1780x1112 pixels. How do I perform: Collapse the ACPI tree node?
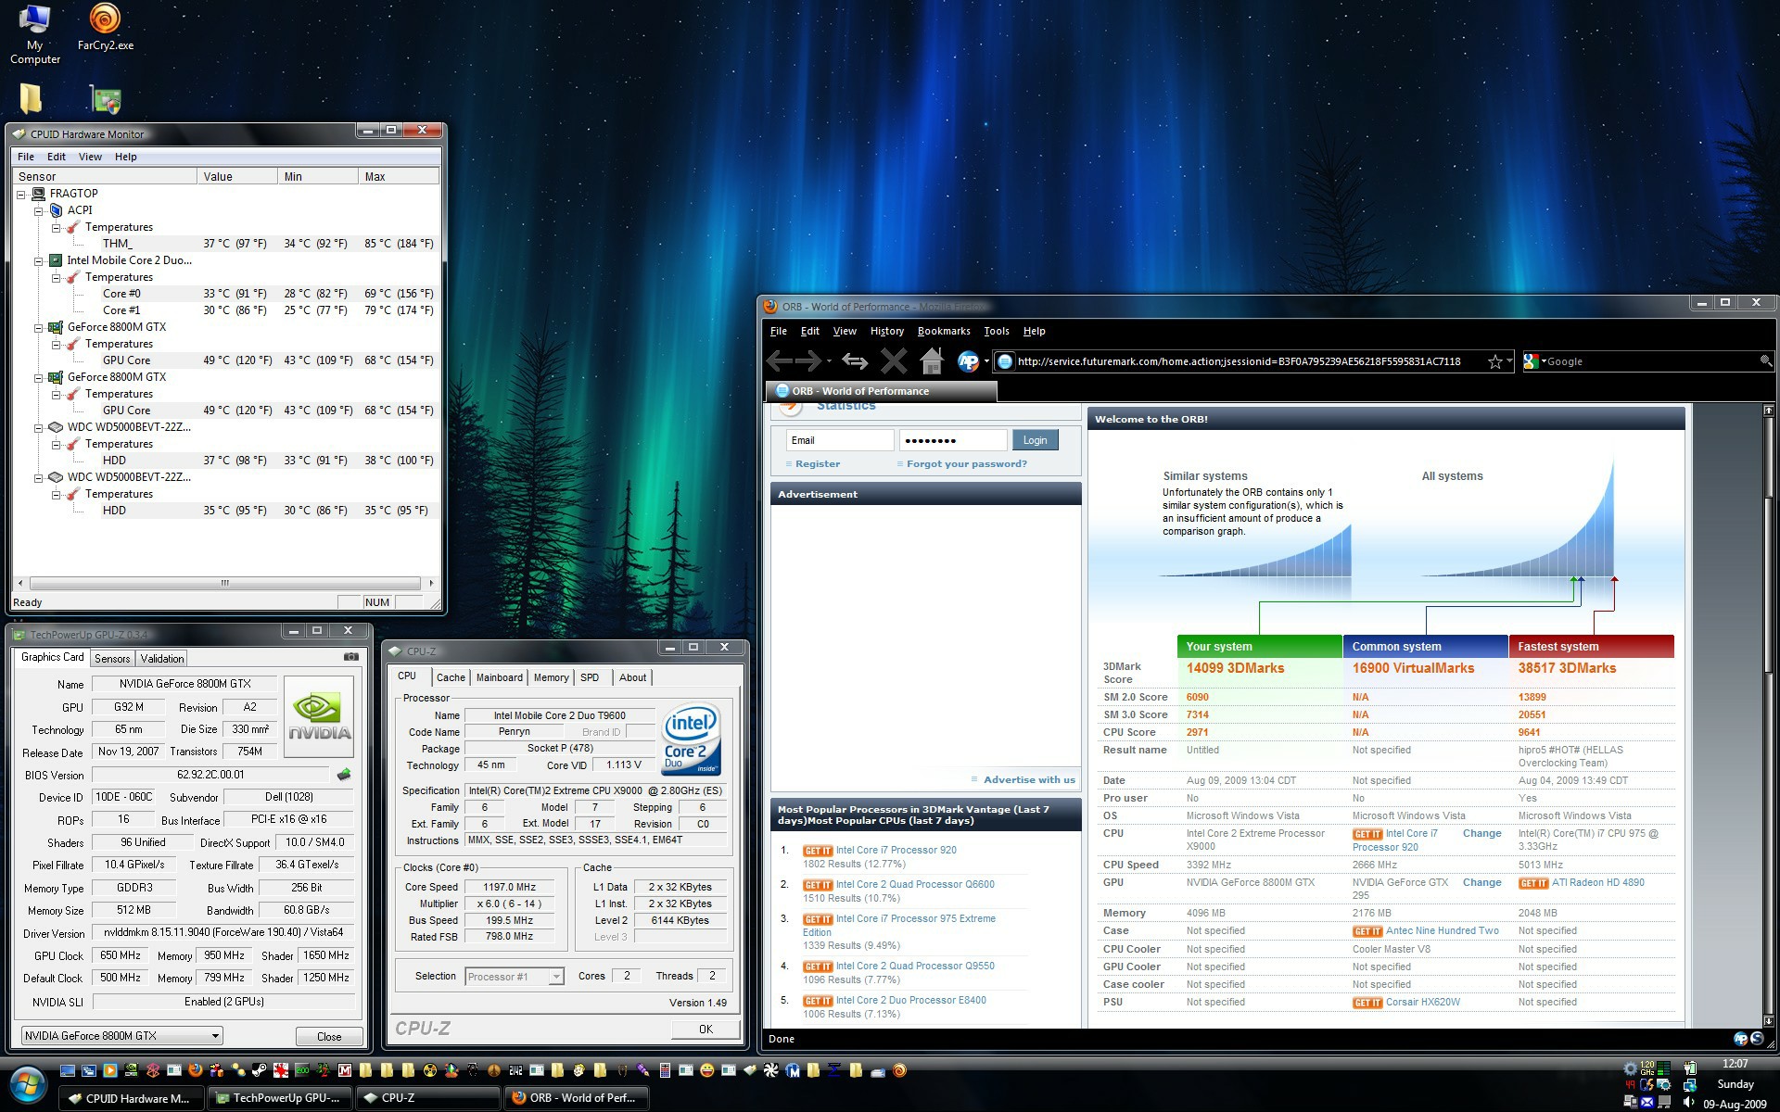click(39, 210)
